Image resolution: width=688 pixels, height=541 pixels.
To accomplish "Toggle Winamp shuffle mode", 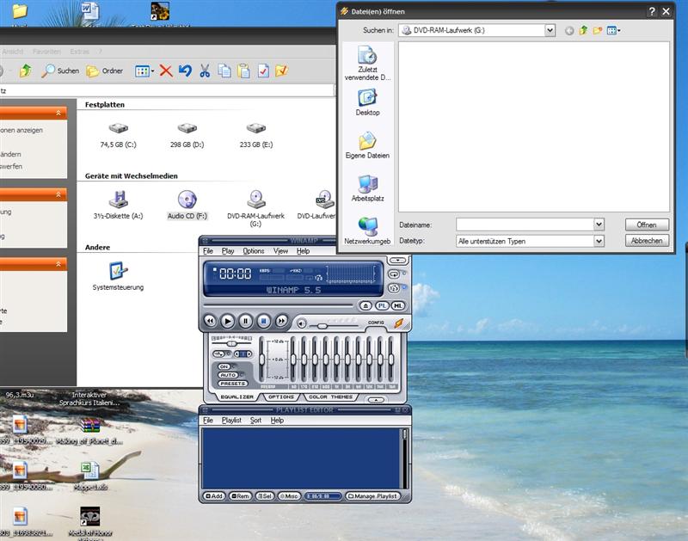I will [x=394, y=288].
